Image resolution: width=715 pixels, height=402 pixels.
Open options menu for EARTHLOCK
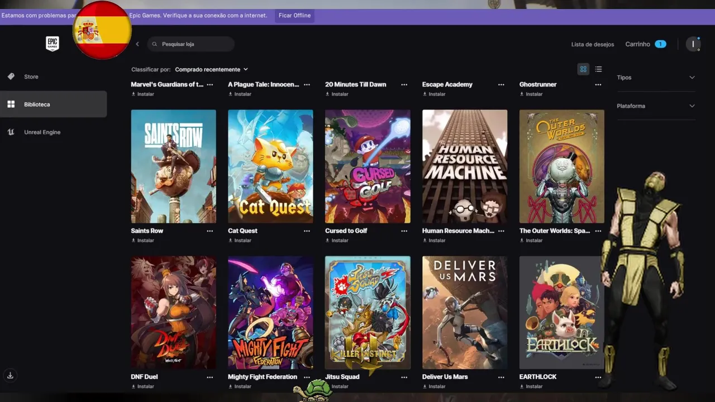click(x=598, y=377)
